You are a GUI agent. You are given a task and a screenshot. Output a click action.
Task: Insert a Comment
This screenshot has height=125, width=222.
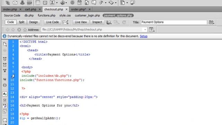pyautogui.click(x=94, y=2)
